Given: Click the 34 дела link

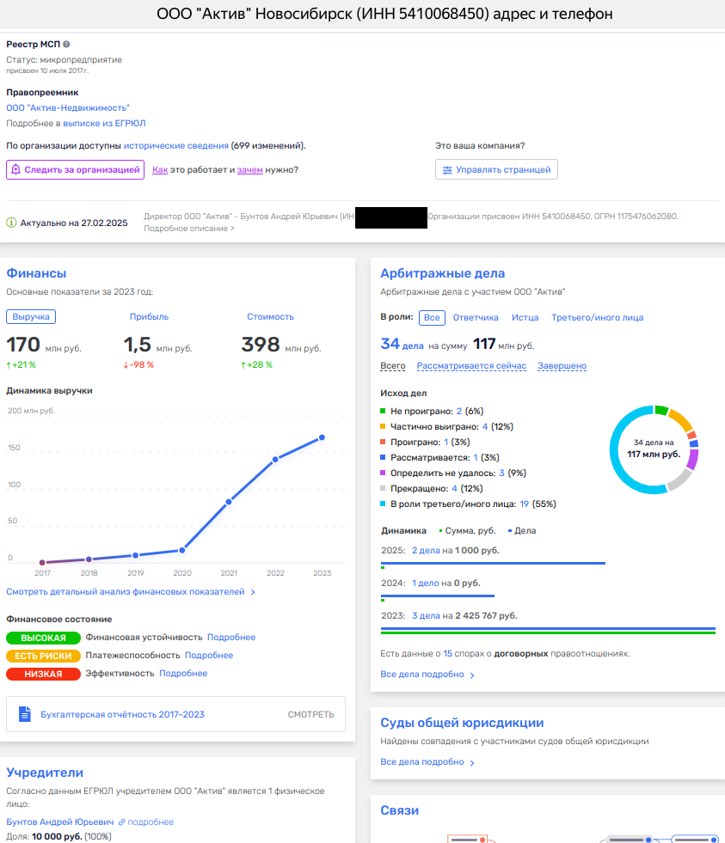Looking at the screenshot, I should (x=402, y=344).
